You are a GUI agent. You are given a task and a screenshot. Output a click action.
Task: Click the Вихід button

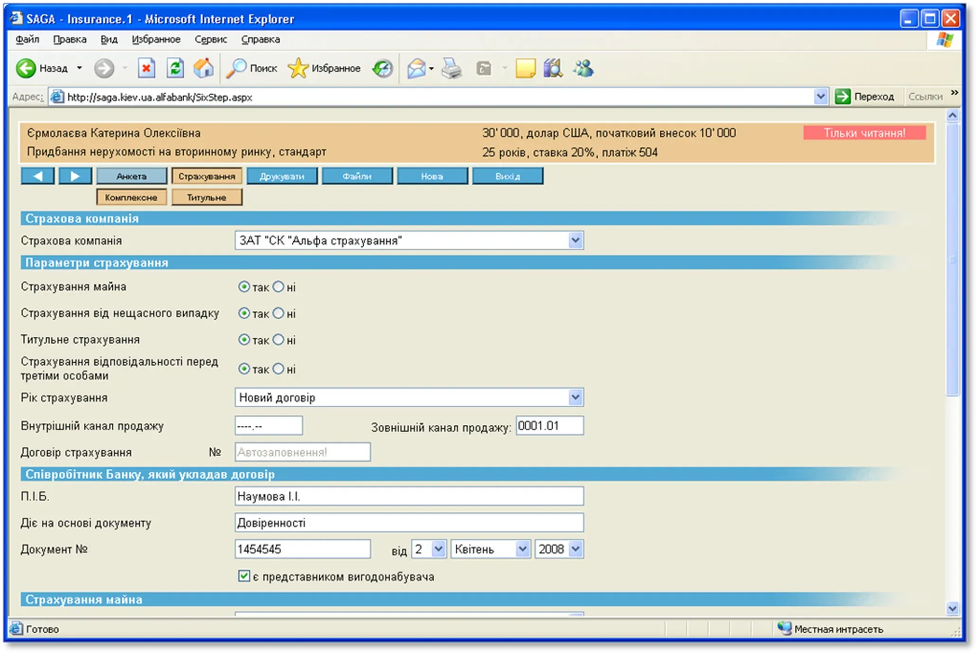point(508,176)
